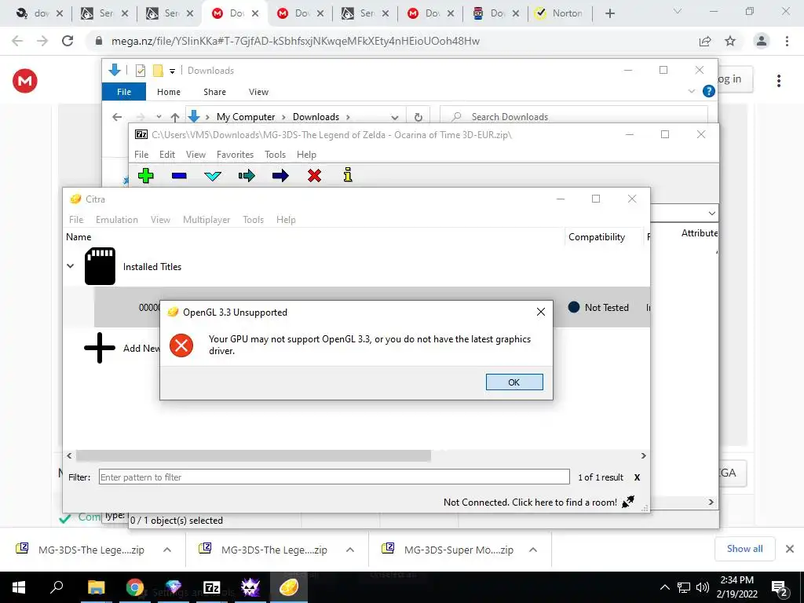Click the Citra icon in the taskbar
This screenshot has height=603, width=804.
tap(289, 587)
